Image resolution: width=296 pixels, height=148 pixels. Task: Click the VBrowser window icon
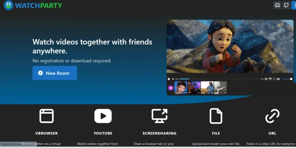[x=47, y=116]
